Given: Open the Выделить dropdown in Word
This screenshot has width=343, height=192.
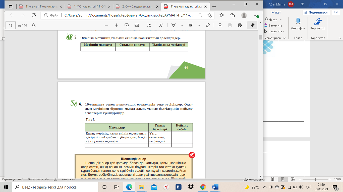Looking at the screenshot, I should click(x=275, y=31).
